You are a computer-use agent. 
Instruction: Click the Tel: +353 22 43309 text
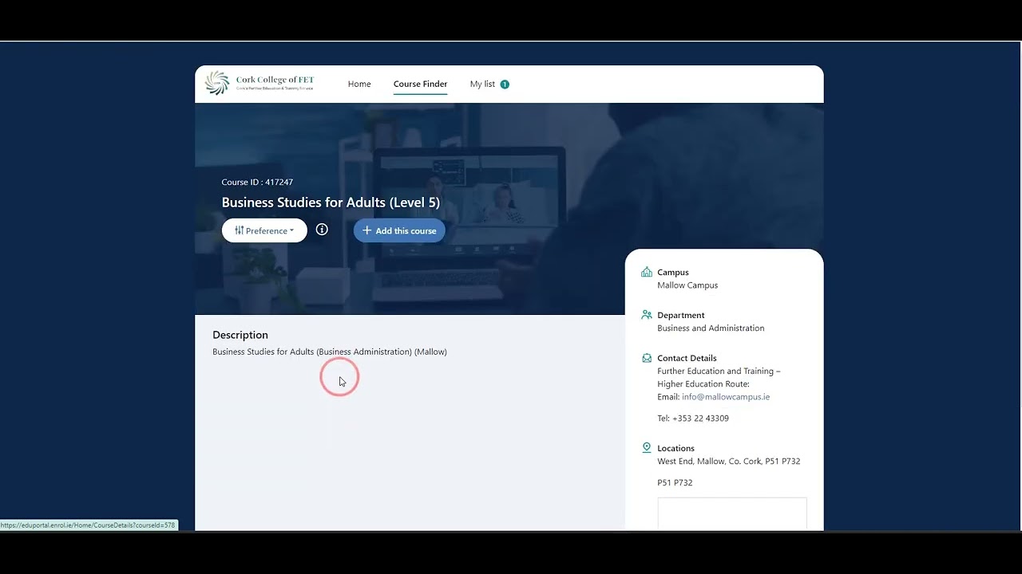(x=693, y=418)
